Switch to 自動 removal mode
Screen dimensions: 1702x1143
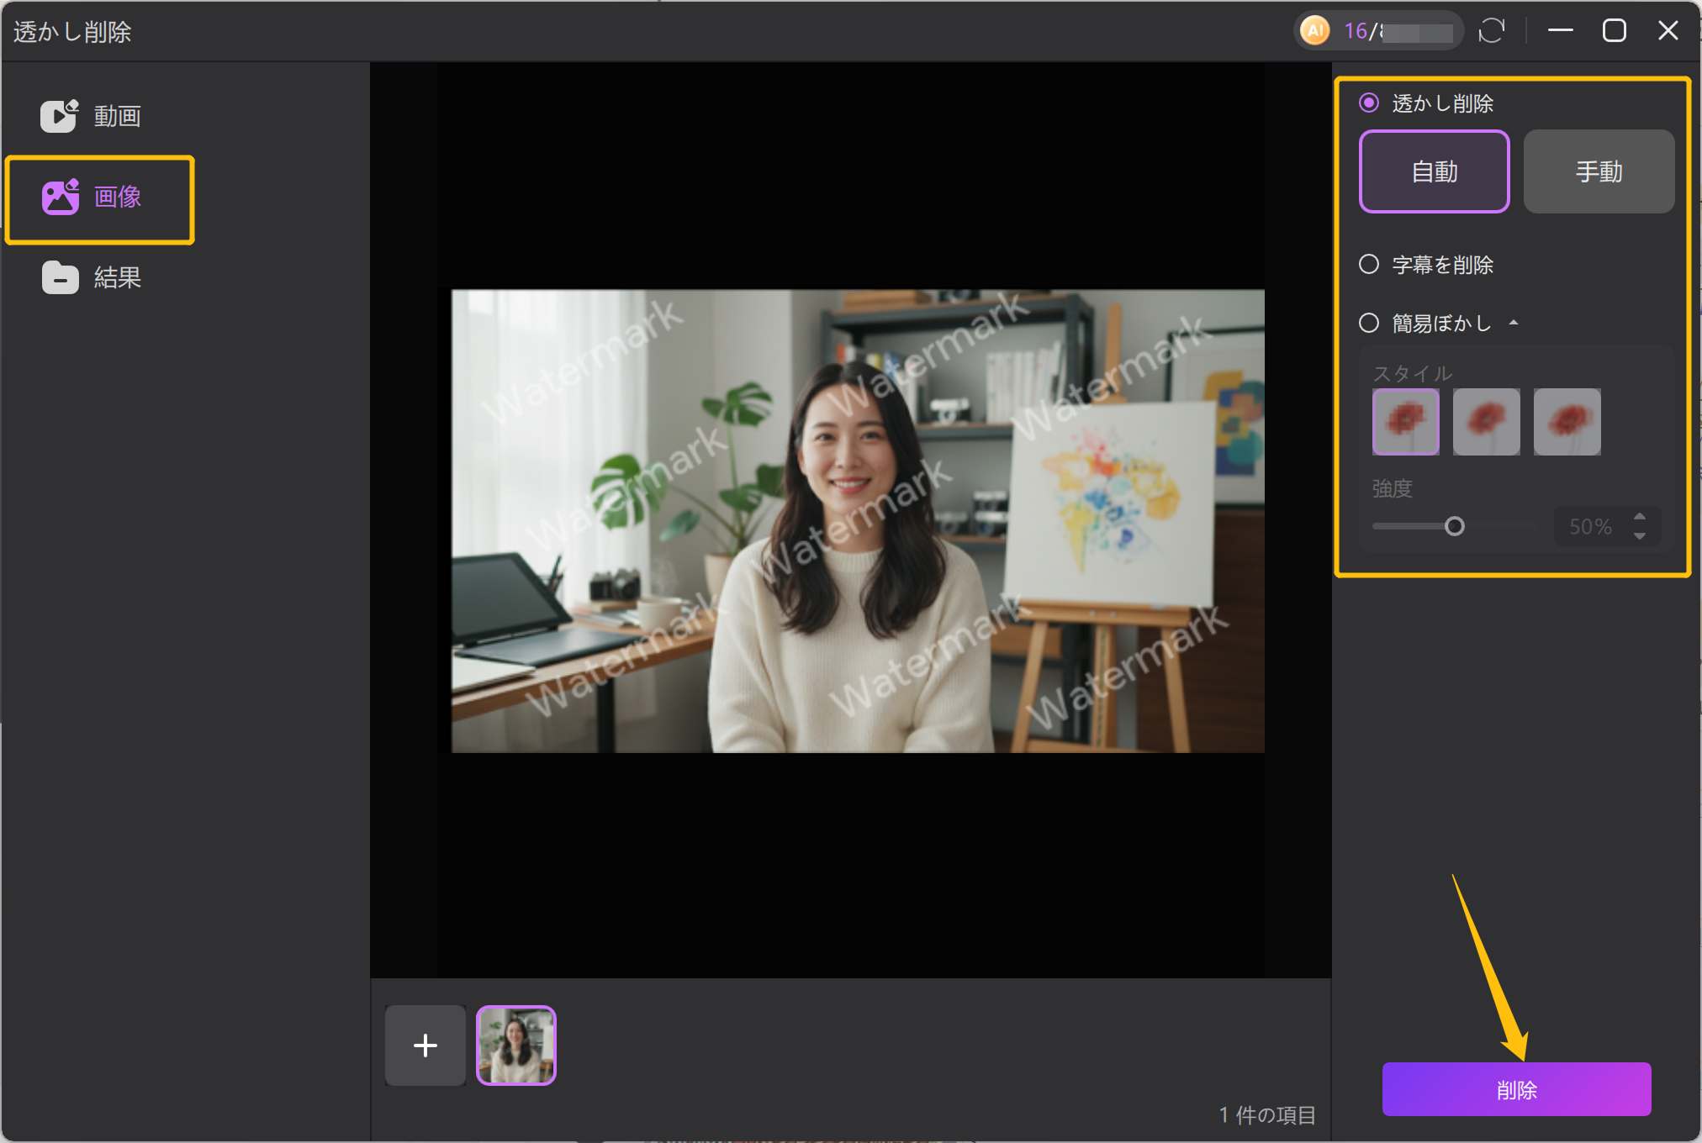pyautogui.click(x=1434, y=171)
